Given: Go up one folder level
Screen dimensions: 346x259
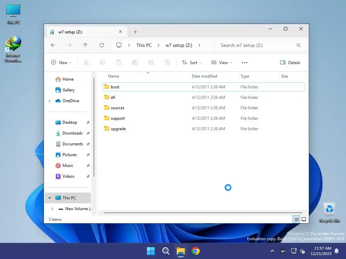Looking at the screenshot, I should (85, 45).
